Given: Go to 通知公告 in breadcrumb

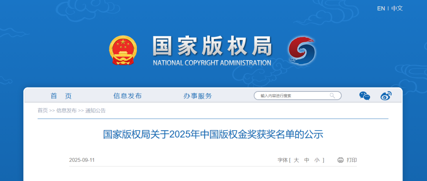Looking at the screenshot, I should [x=96, y=110].
